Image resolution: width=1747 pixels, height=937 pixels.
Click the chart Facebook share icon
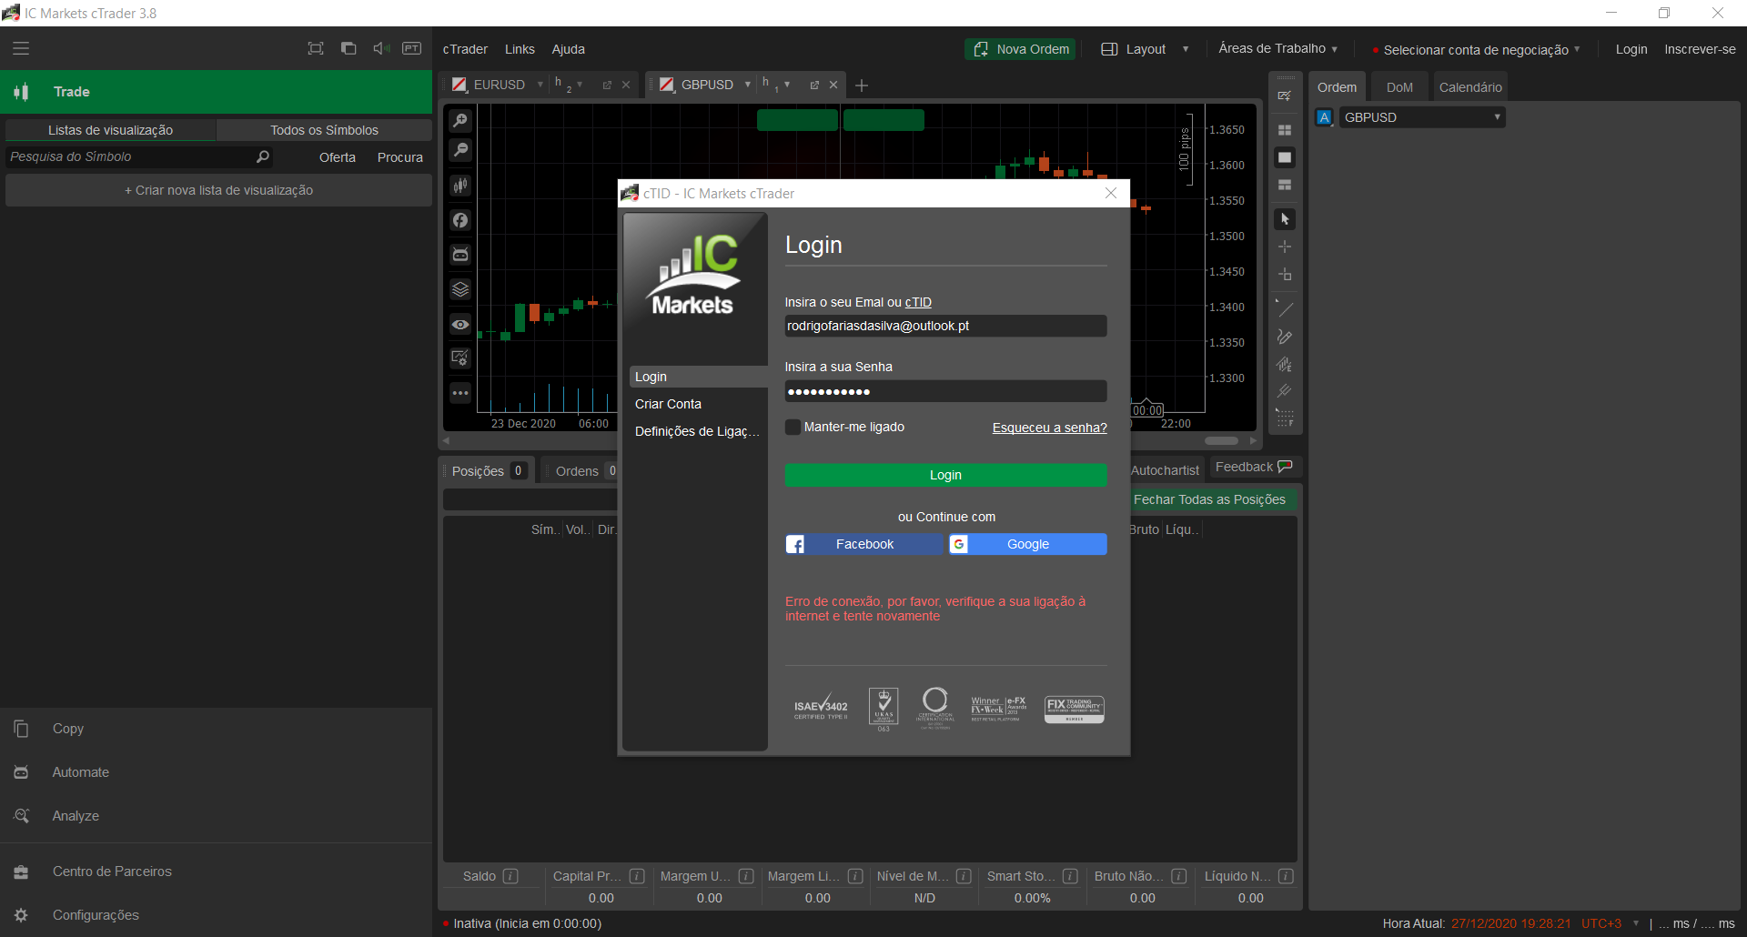click(461, 220)
